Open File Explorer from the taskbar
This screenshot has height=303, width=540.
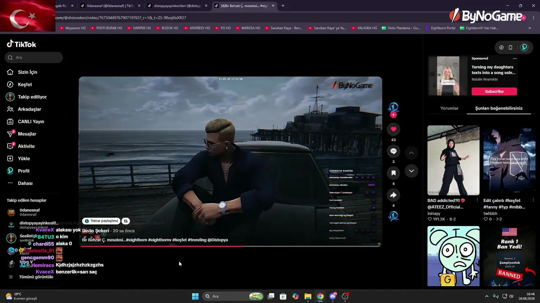tap(308, 296)
